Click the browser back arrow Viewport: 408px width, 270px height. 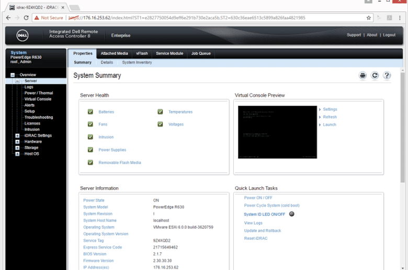[x=8, y=18]
